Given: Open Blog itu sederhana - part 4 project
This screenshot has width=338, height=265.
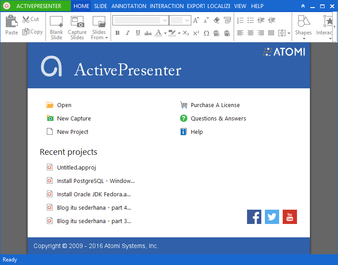Looking at the screenshot, I should click(x=89, y=207).
